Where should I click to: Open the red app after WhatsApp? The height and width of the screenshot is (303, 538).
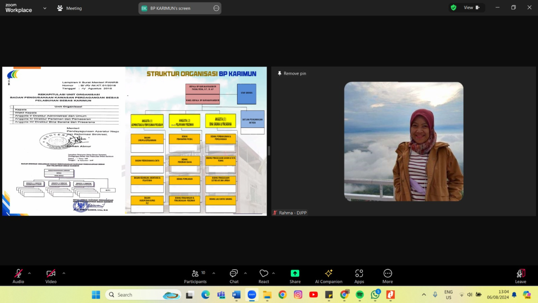pos(391,295)
